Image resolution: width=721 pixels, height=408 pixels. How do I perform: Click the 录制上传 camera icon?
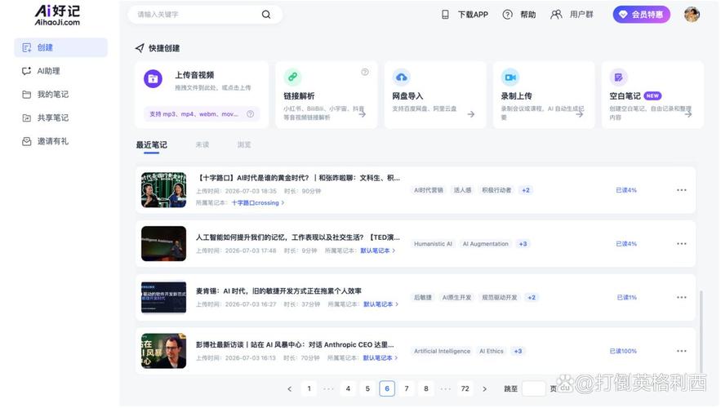(510, 78)
